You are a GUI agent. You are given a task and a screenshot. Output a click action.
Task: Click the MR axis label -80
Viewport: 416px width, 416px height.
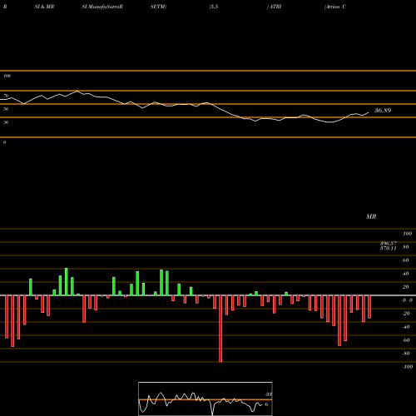pos(406,354)
